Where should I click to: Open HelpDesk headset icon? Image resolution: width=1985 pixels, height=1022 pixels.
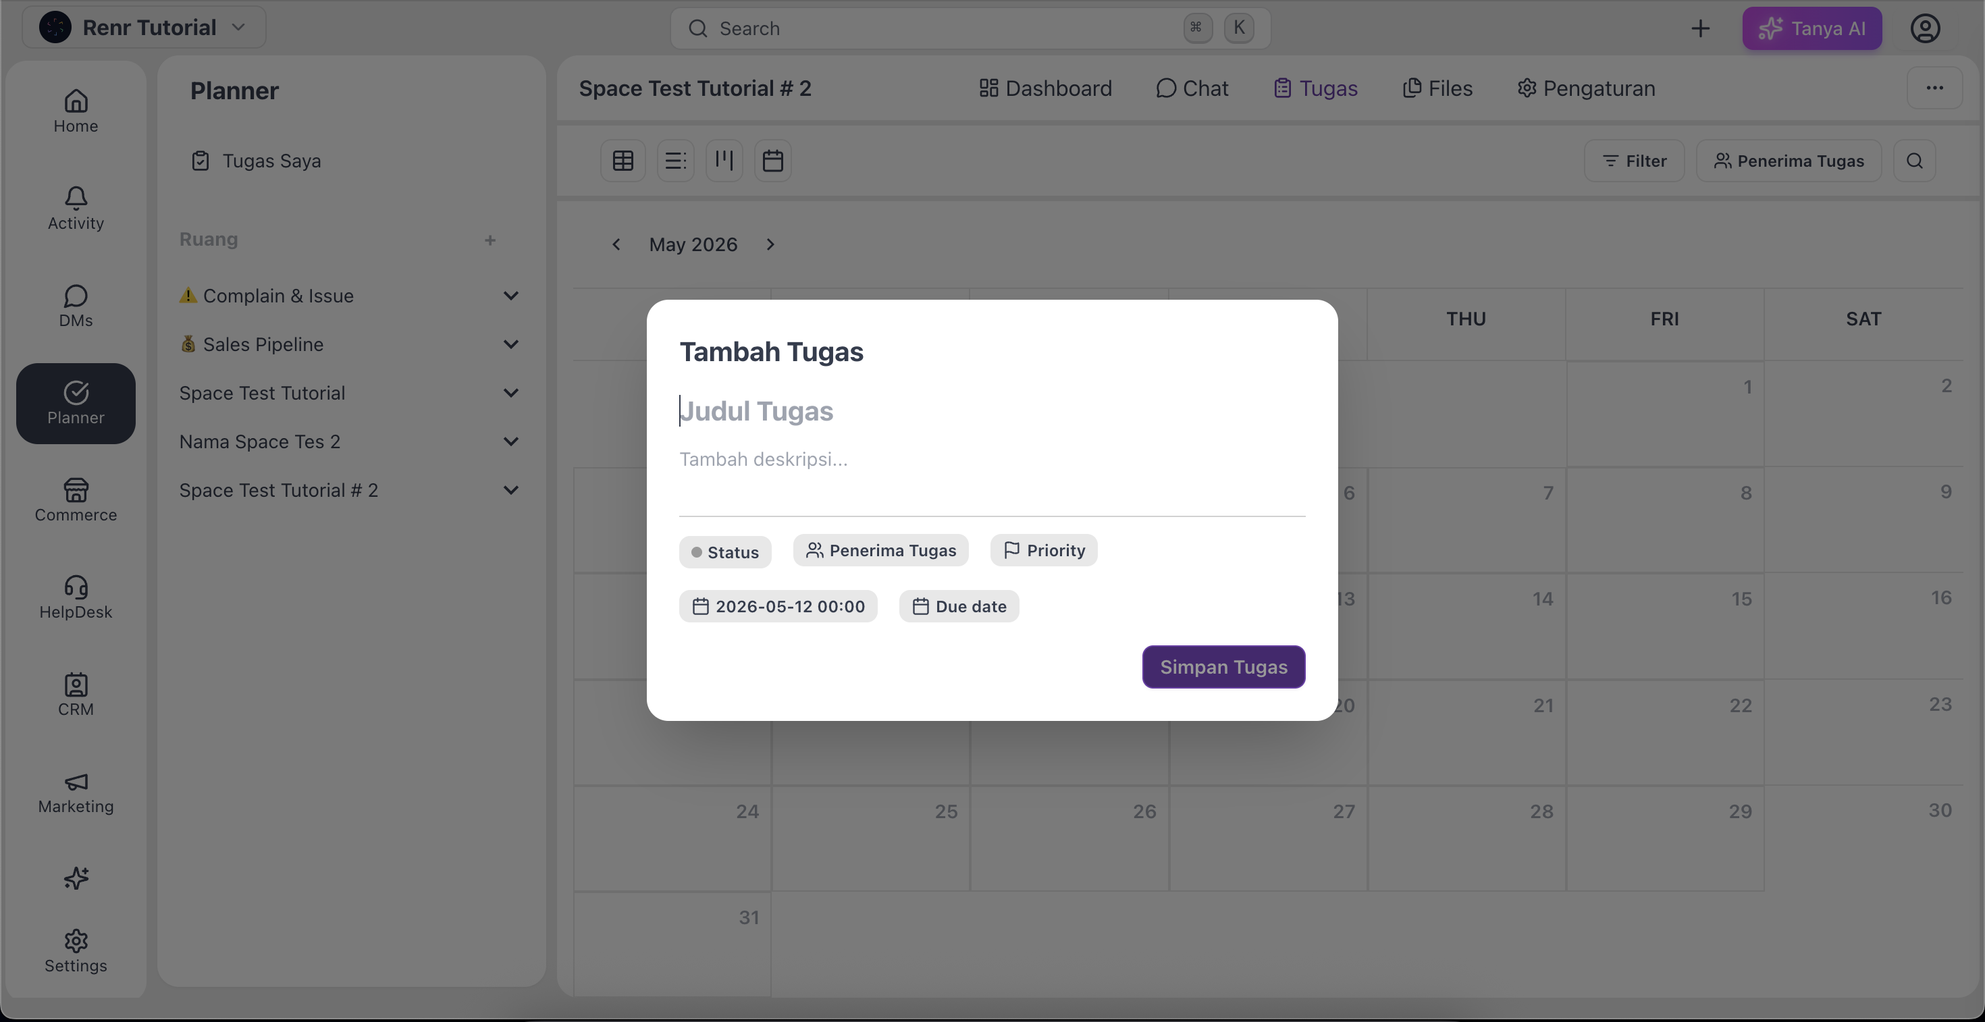point(76,597)
